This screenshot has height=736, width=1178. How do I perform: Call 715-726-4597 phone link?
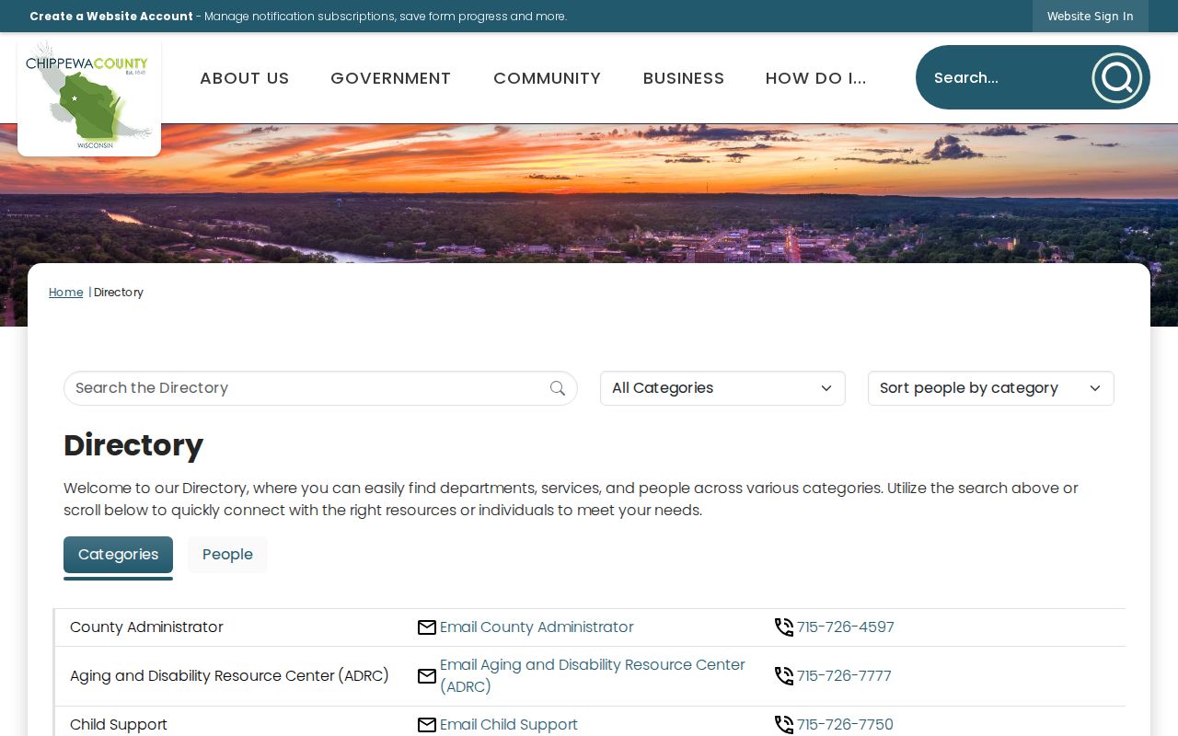click(846, 627)
